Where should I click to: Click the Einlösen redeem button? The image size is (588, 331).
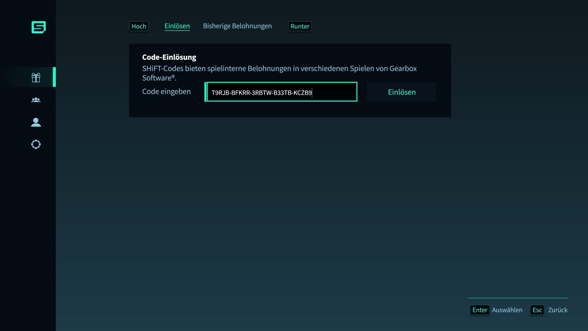[x=401, y=92]
